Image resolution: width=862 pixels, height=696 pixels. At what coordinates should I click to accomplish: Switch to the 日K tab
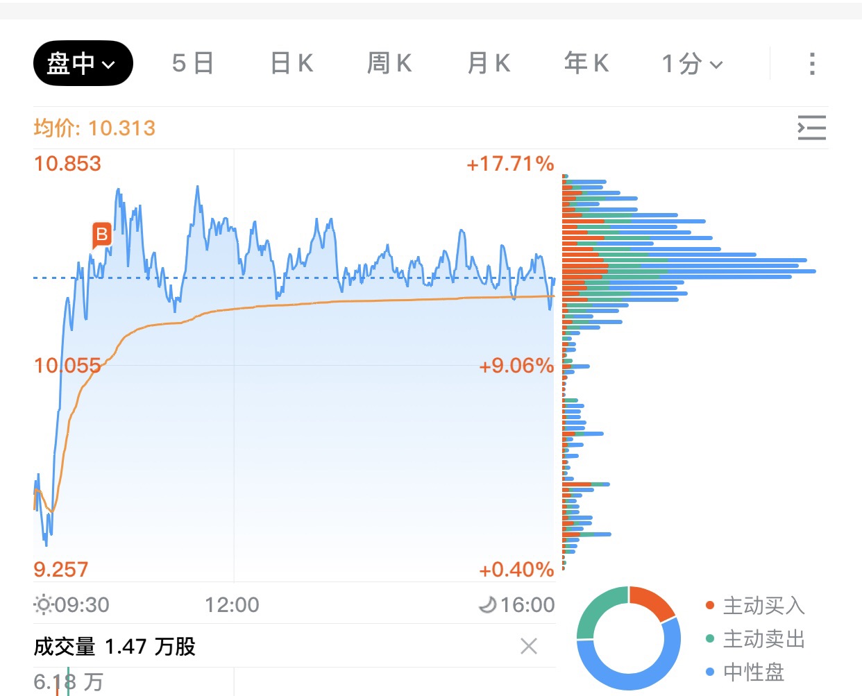pyautogui.click(x=291, y=64)
